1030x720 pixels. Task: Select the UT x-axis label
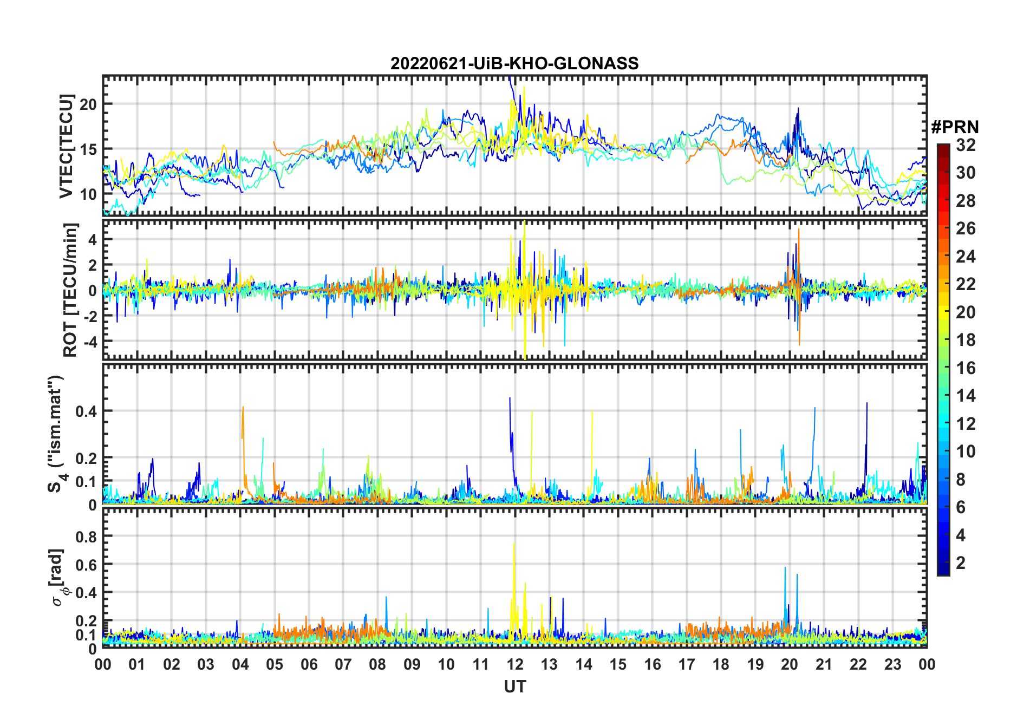coord(514,686)
